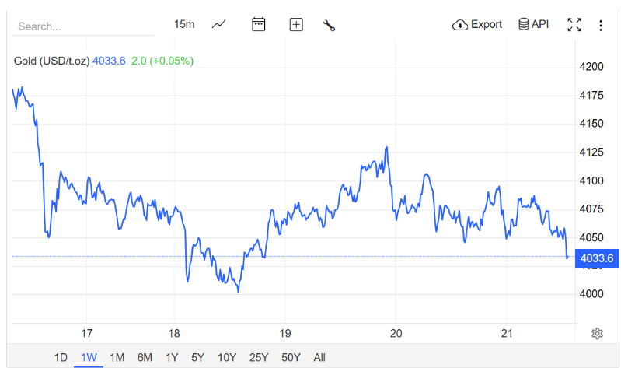Click the plus icon to add comparison
This screenshot has width=621, height=368.
296,25
